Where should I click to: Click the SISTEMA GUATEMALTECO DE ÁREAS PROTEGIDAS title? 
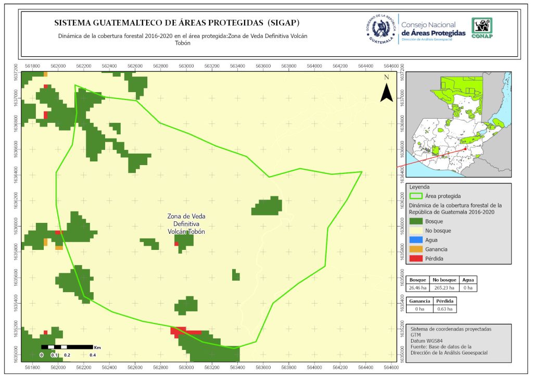point(177,23)
